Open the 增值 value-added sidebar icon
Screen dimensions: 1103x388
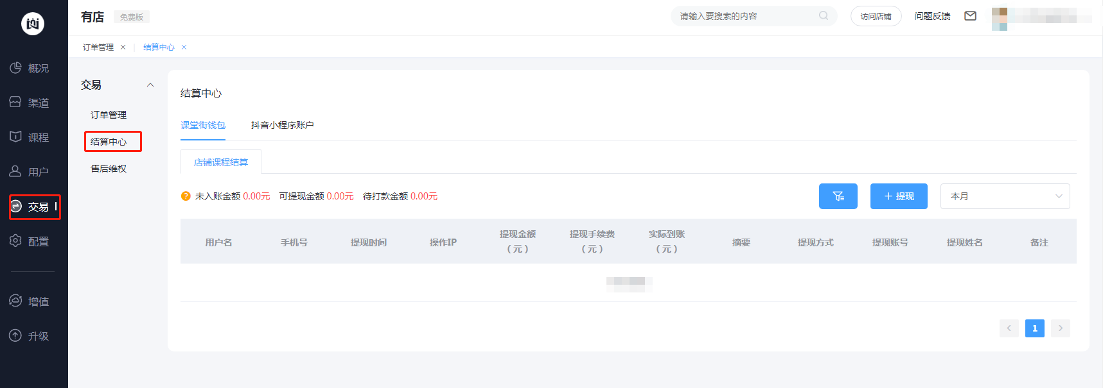(15, 301)
